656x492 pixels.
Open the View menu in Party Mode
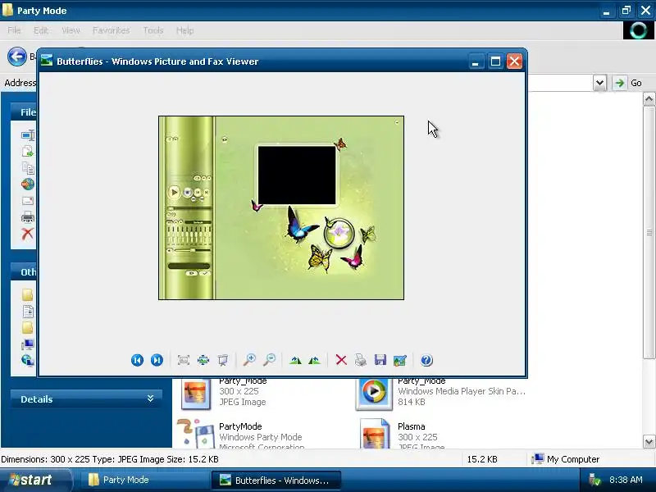pyautogui.click(x=71, y=30)
